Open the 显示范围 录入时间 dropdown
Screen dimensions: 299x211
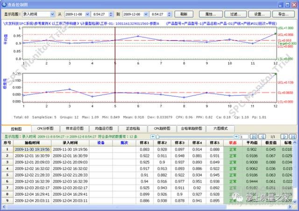tap(53, 14)
